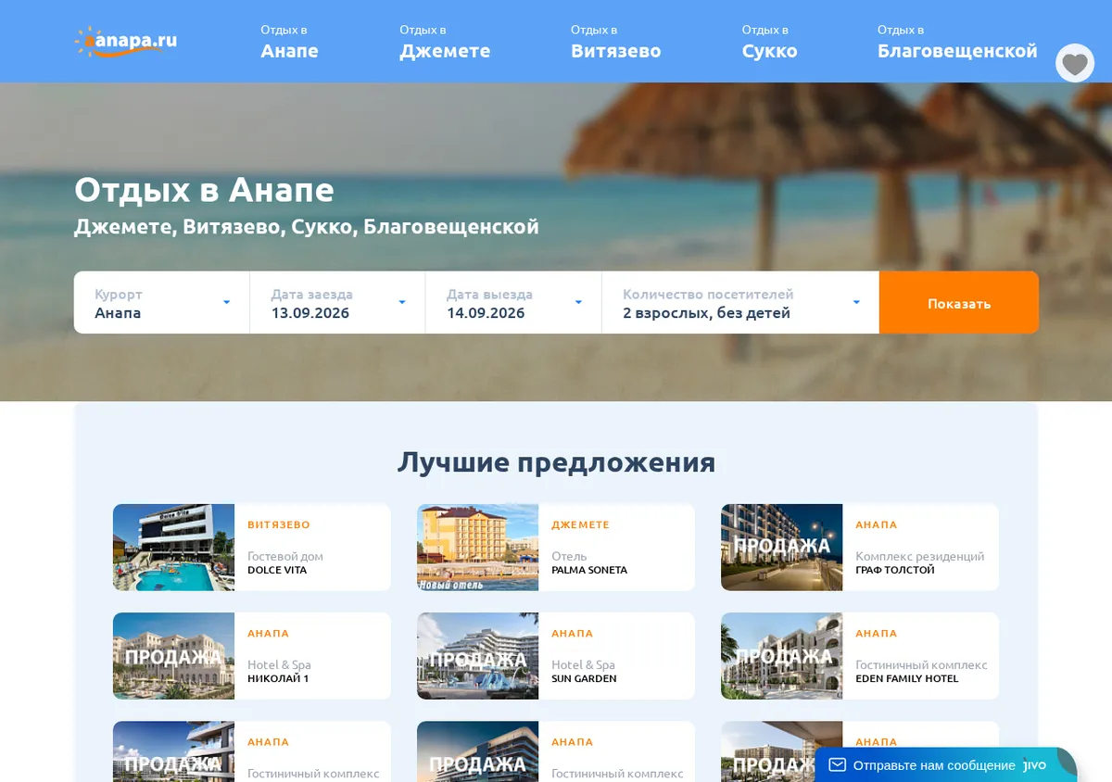The width and height of the screenshot is (1112, 782).
Task: Open the Дата заезда date picker arrow
Action: point(402,302)
